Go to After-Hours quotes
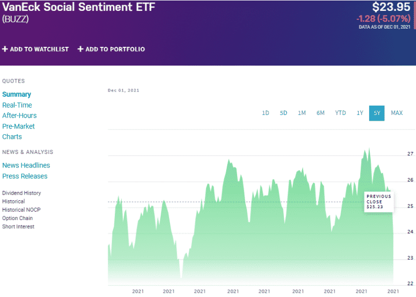 click(x=19, y=115)
